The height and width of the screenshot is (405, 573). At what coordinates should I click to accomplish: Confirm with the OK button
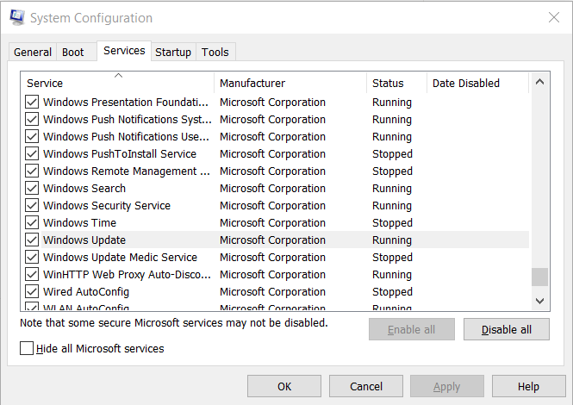(x=284, y=386)
